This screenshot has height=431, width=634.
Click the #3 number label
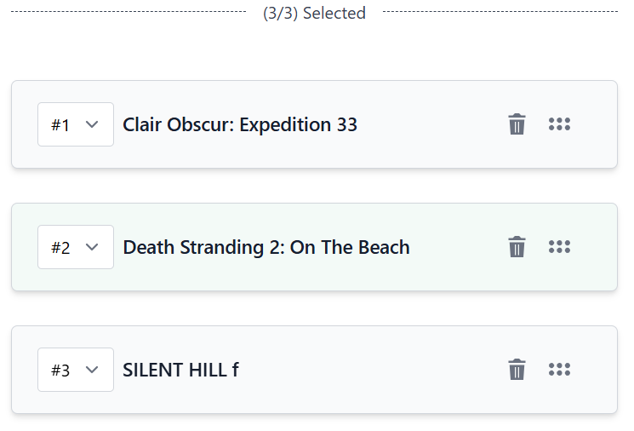pyautogui.click(x=60, y=371)
